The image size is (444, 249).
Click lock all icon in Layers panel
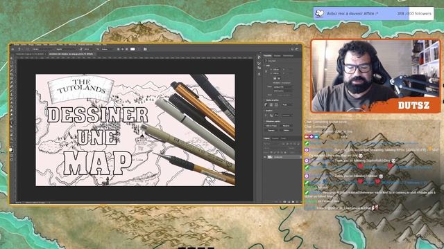point(285,152)
